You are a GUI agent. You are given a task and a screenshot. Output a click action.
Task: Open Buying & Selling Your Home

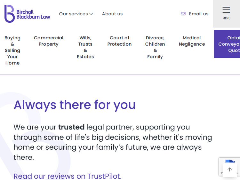(x=12, y=50)
